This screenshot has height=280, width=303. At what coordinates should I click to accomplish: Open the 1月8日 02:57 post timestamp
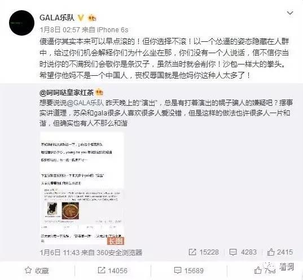click(x=59, y=30)
